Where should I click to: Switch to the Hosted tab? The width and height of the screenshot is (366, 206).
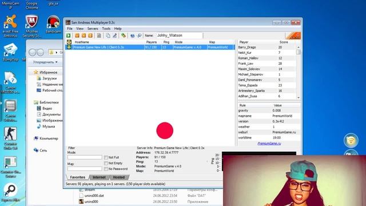[x=119, y=177]
